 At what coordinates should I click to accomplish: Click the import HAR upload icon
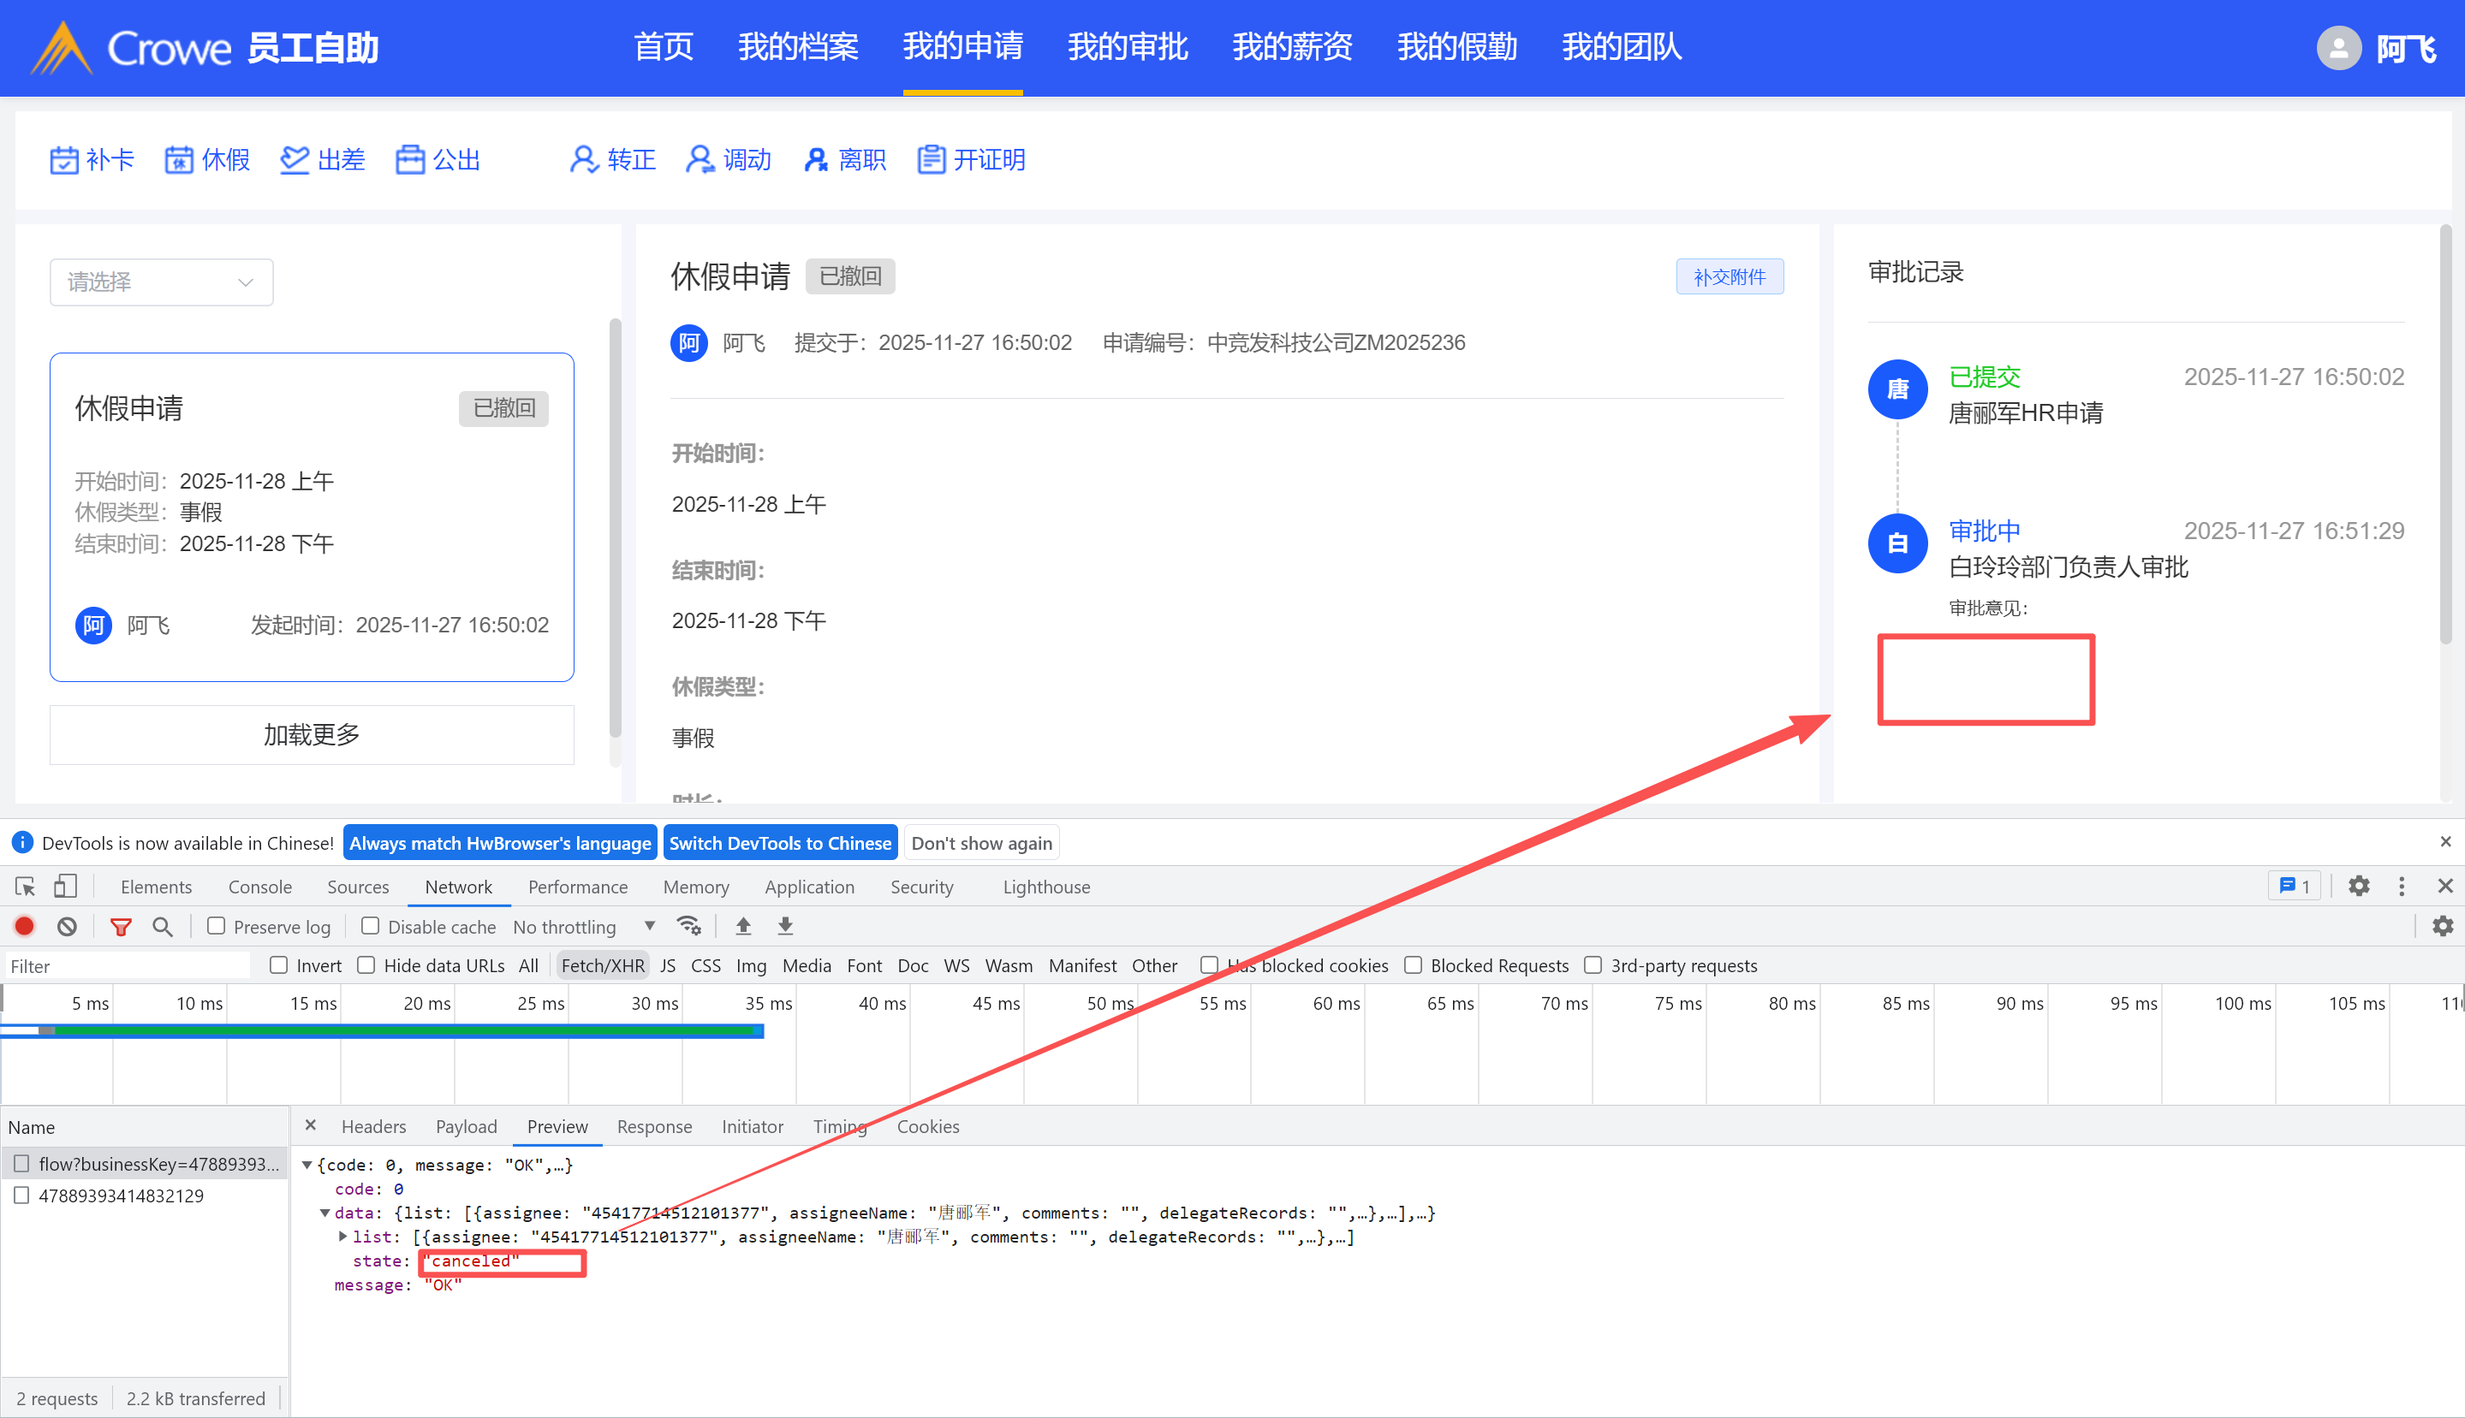click(743, 926)
